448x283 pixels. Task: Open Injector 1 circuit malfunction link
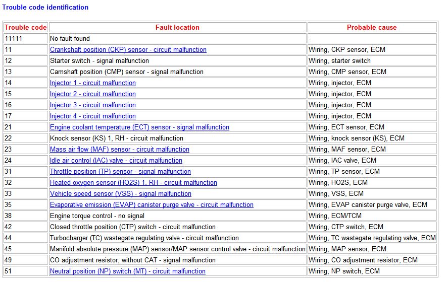click(92, 83)
